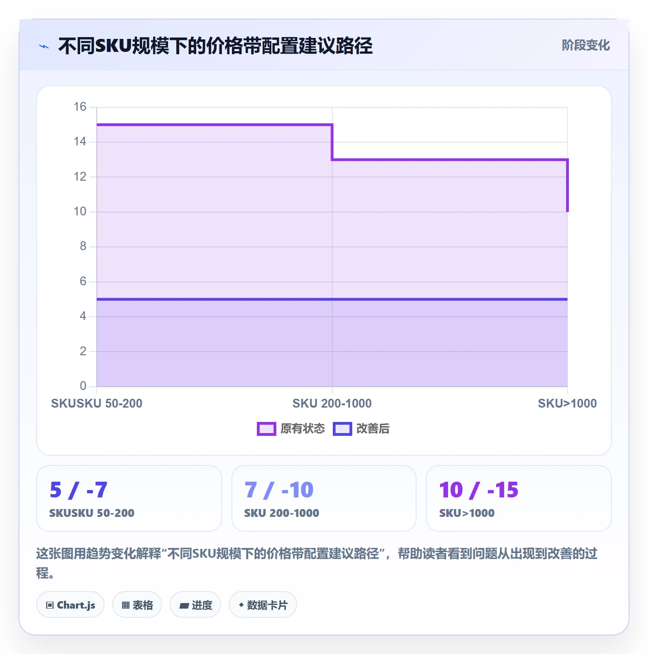
Task: Click the diamond icon in 数据卡片 tag
Action: tap(241, 604)
